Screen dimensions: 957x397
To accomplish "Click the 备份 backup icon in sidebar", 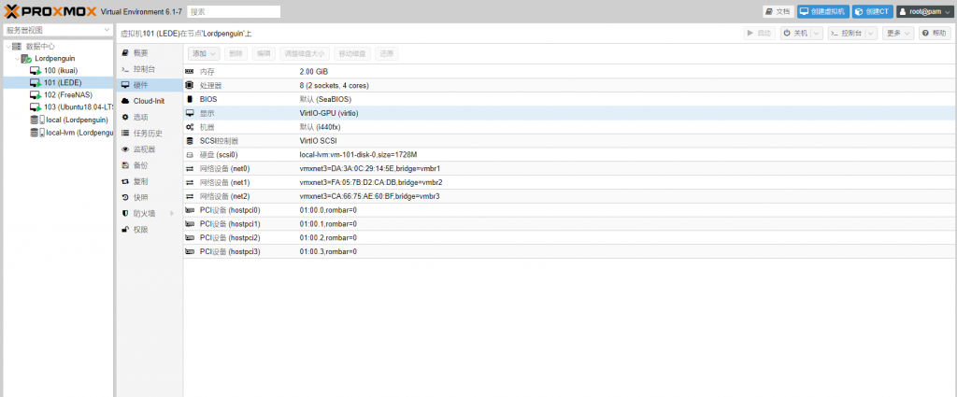I will coord(126,165).
